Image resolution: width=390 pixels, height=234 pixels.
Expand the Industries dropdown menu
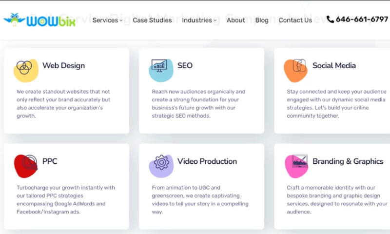[x=199, y=20]
